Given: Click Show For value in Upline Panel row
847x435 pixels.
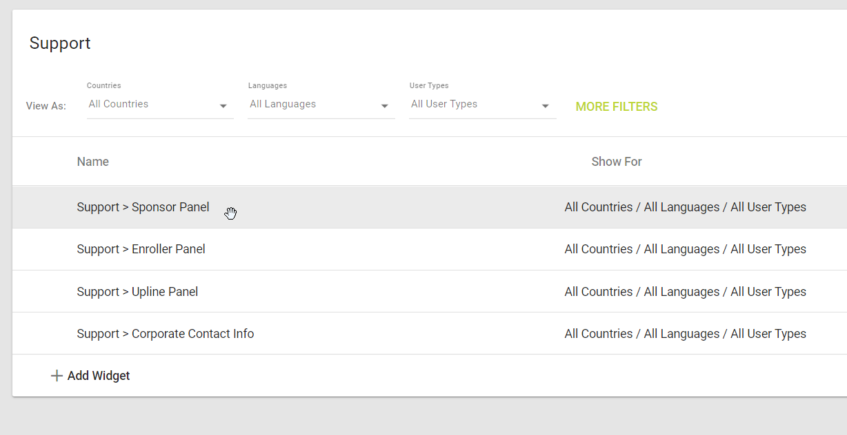Looking at the screenshot, I should point(685,292).
